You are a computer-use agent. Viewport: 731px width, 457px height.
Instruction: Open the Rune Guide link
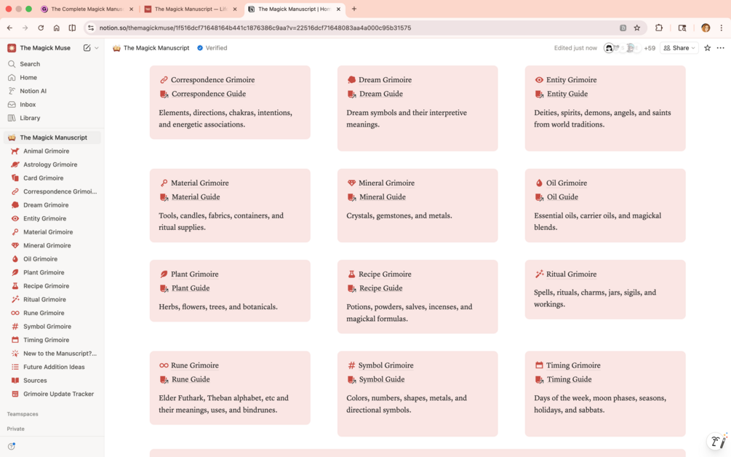[x=191, y=379]
